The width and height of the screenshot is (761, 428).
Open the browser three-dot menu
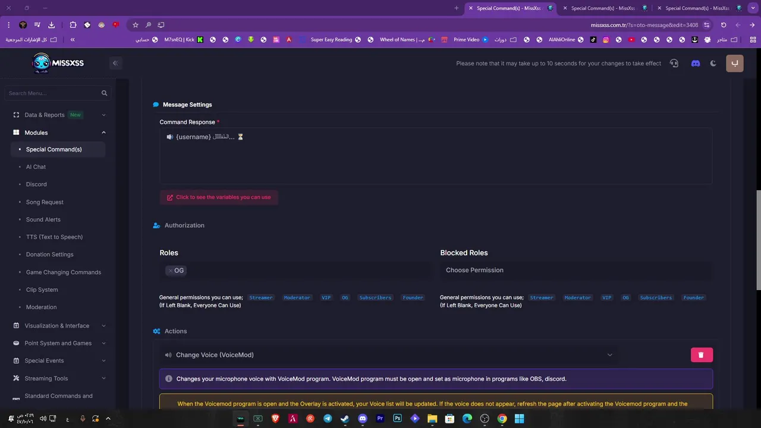click(x=8, y=25)
